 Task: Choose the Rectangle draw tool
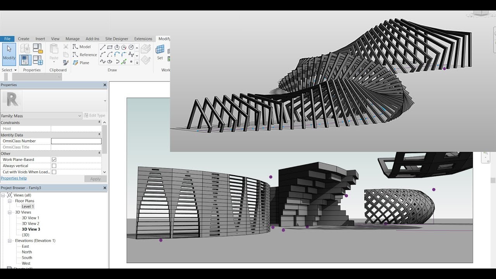point(110,47)
